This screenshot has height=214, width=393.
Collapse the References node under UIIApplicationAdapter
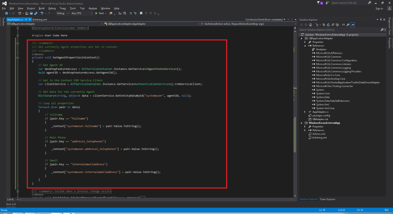[x=305, y=46]
